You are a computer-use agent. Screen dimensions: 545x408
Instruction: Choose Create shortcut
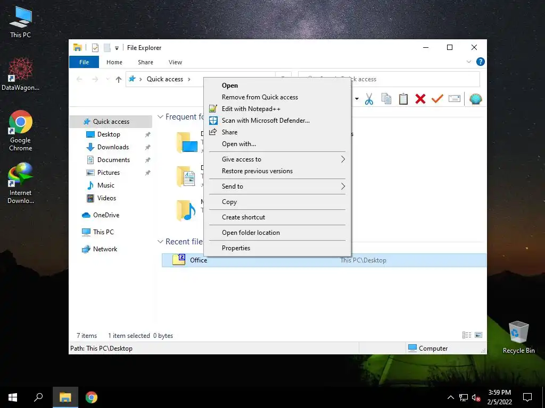click(x=277, y=217)
